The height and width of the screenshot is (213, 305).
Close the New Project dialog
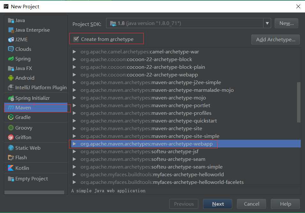(298, 6)
